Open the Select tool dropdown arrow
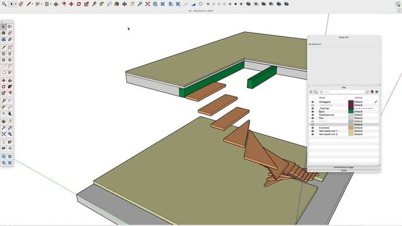The width and height of the screenshot is (402, 226). (x=15, y=4)
